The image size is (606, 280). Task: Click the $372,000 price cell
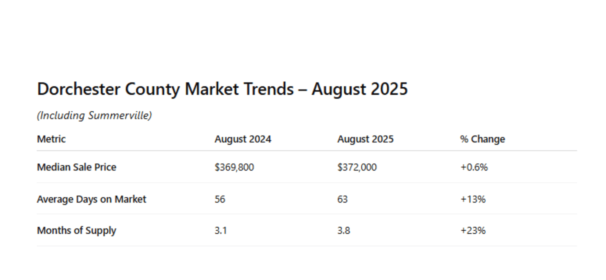click(357, 167)
